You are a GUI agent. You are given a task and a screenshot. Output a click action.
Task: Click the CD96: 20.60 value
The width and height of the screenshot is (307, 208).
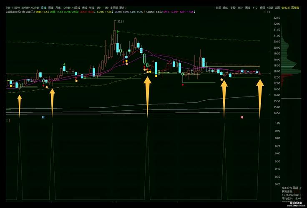pyautogui.click(x=71, y=12)
